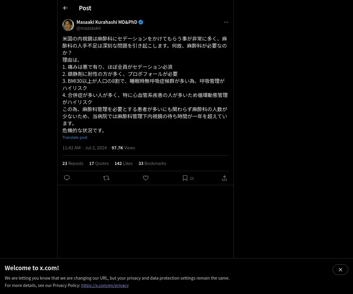View the 23 Reposts list
This screenshot has width=353, height=294.
73,163
